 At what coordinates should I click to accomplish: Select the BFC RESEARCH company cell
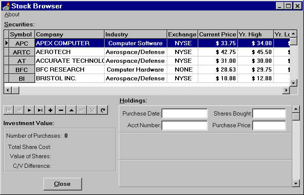click(69, 69)
